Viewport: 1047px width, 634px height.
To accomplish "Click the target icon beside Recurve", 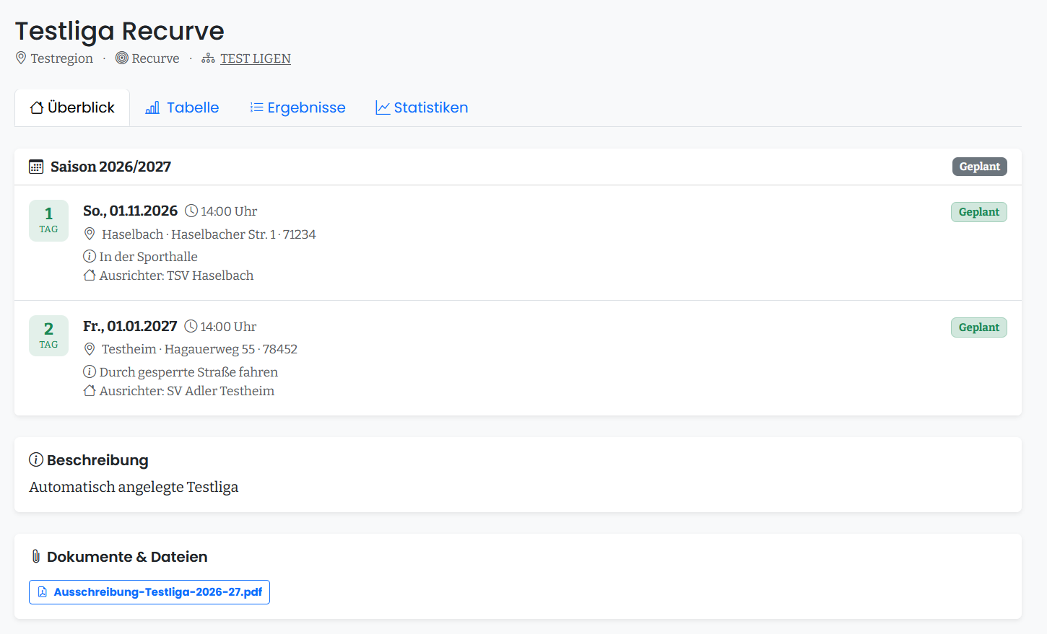I will click(122, 58).
